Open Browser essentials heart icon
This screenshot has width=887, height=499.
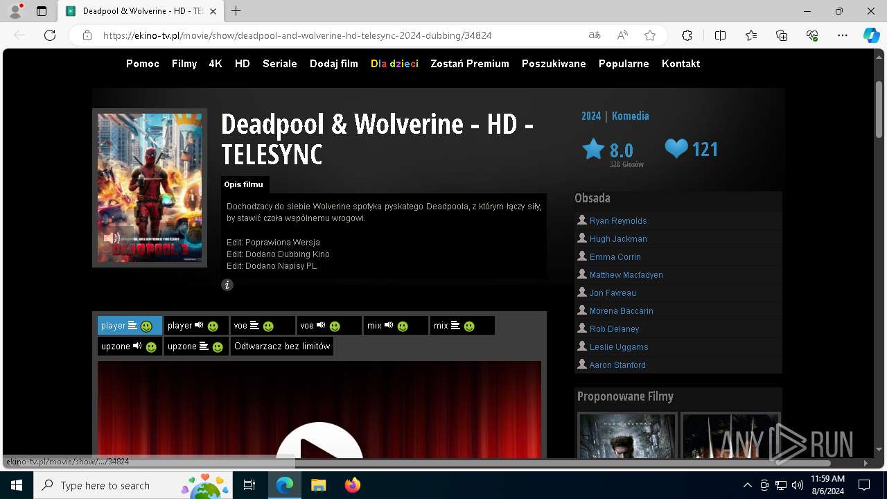point(812,35)
